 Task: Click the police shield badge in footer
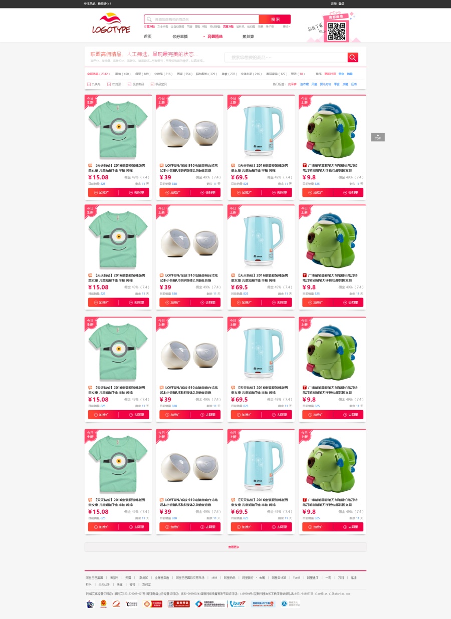click(90, 604)
